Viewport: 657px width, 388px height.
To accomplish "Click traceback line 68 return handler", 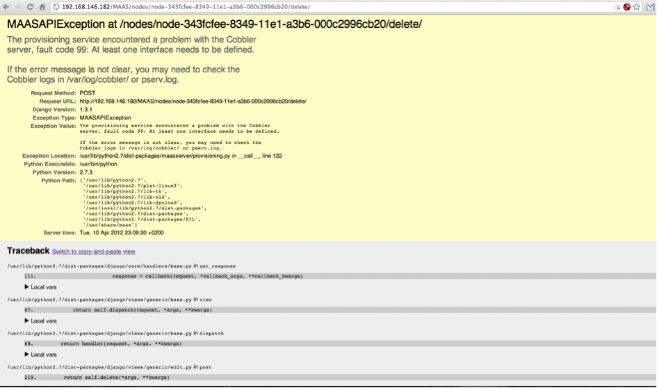I will (x=340, y=343).
